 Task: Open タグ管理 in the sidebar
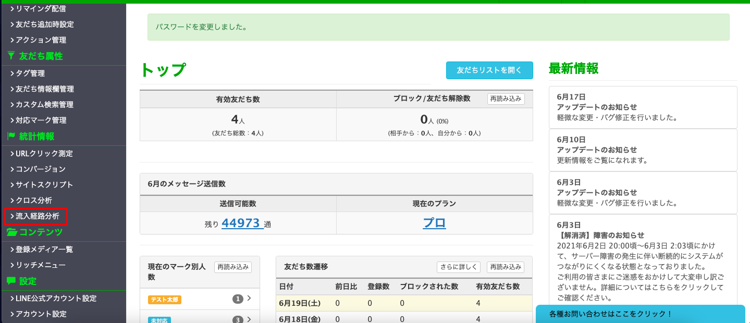point(30,73)
